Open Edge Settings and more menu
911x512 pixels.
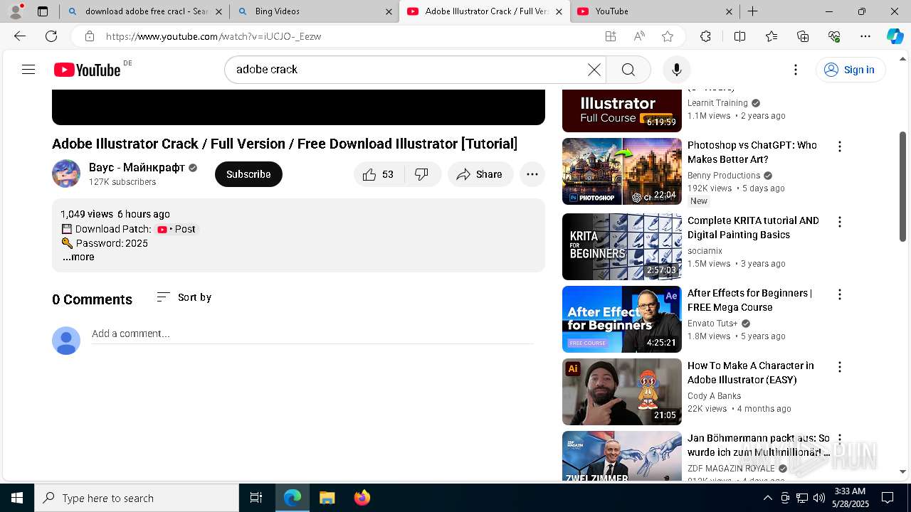[865, 36]
